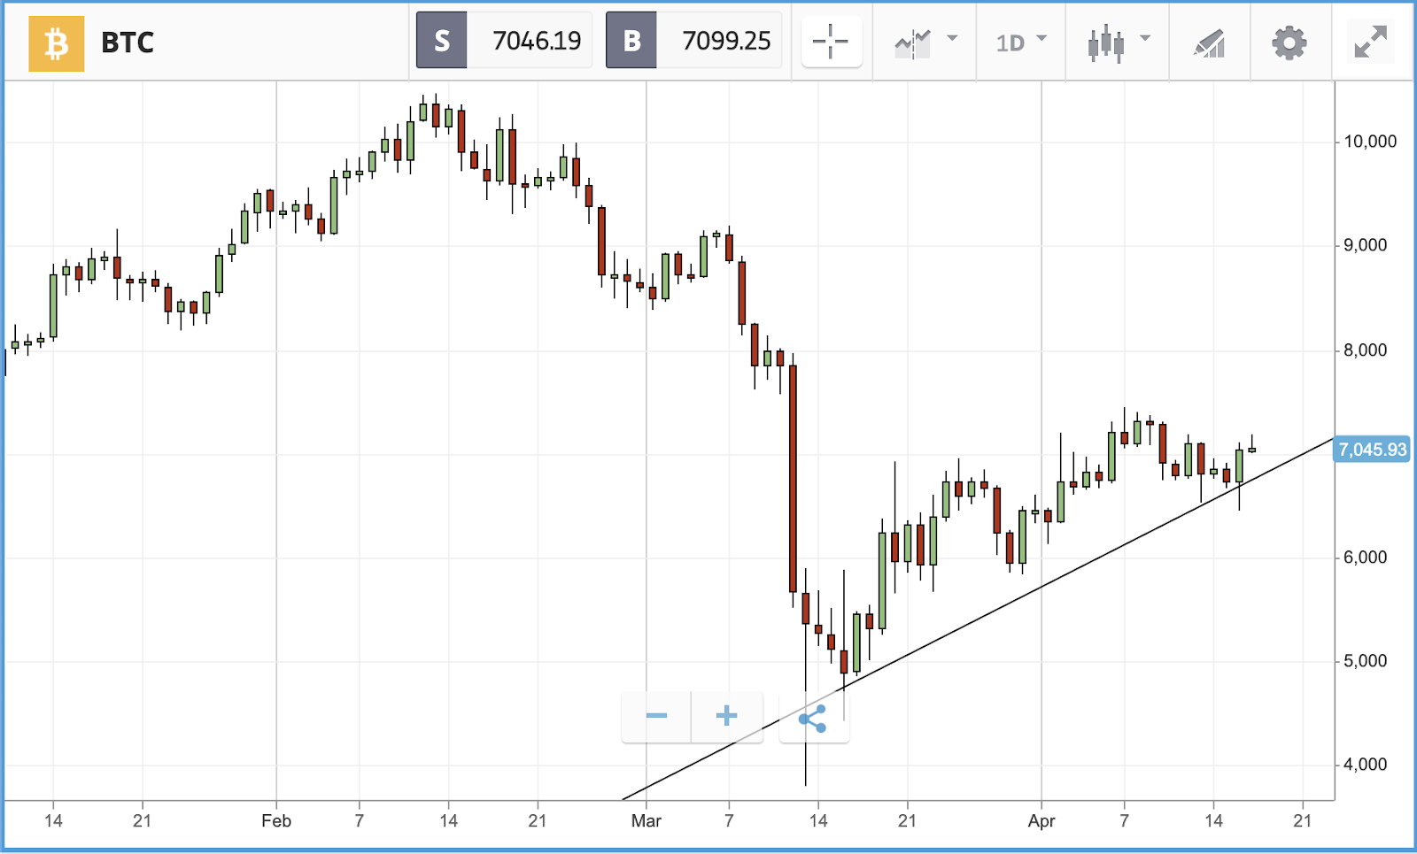The width and height of the screenshot is (1417, 854).
Task: Expand the chart type dropdown arrow
Action: (x=1145, y=38)
